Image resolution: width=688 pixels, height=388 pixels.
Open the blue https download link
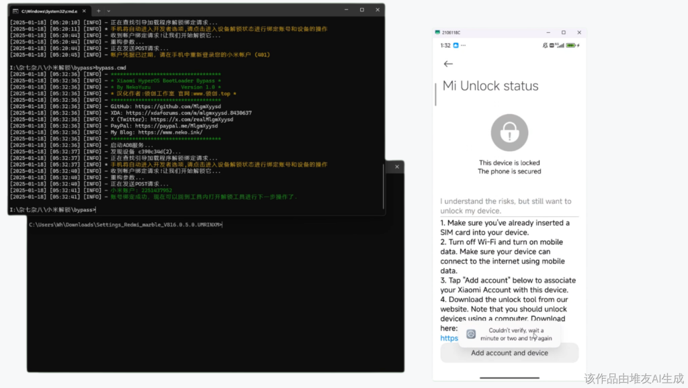[x=449, y=338]
